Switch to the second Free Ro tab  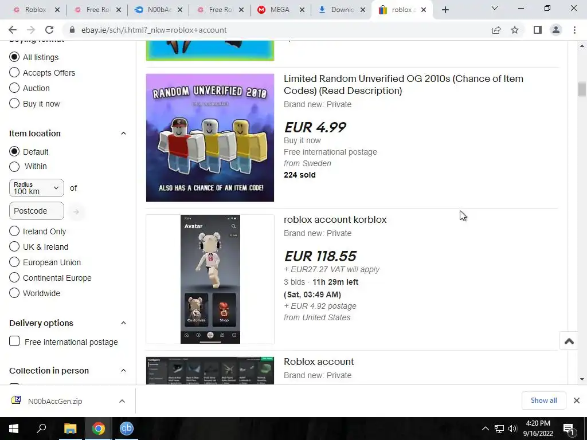(220, 10)
